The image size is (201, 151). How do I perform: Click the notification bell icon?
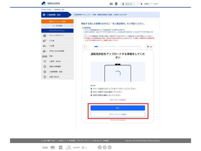[x=116, y=4]
